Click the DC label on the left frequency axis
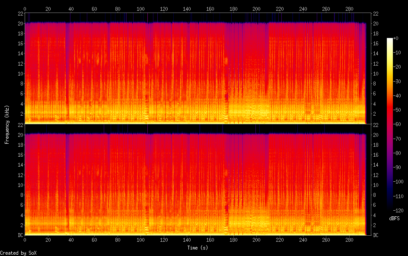Viewport: 408px width, 256px height. click(19, 235)
